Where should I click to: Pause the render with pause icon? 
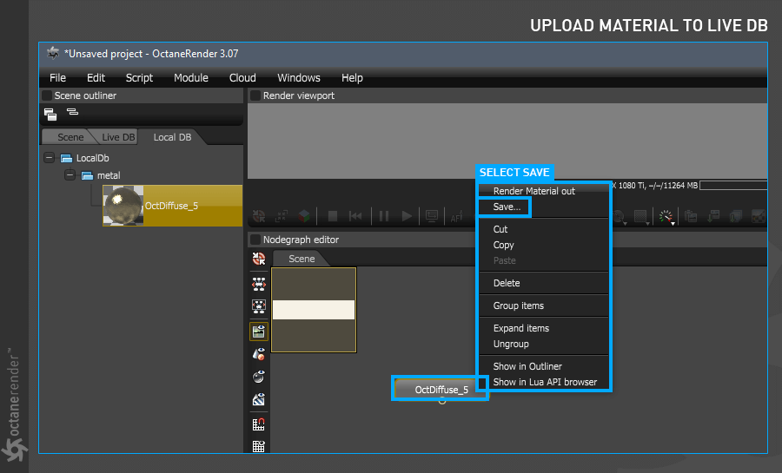point(383,216)
